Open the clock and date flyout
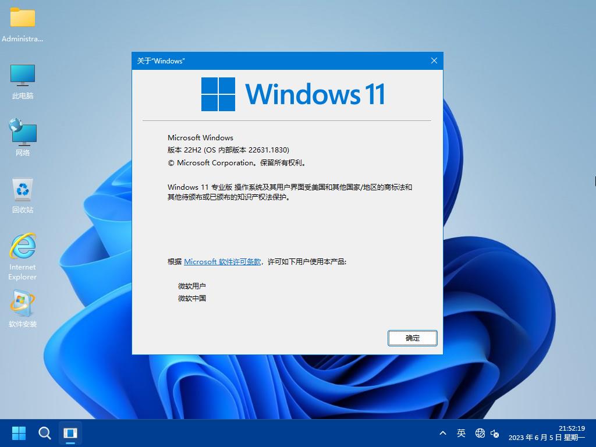This screenshot has height=447, width=596. point(546,433)
